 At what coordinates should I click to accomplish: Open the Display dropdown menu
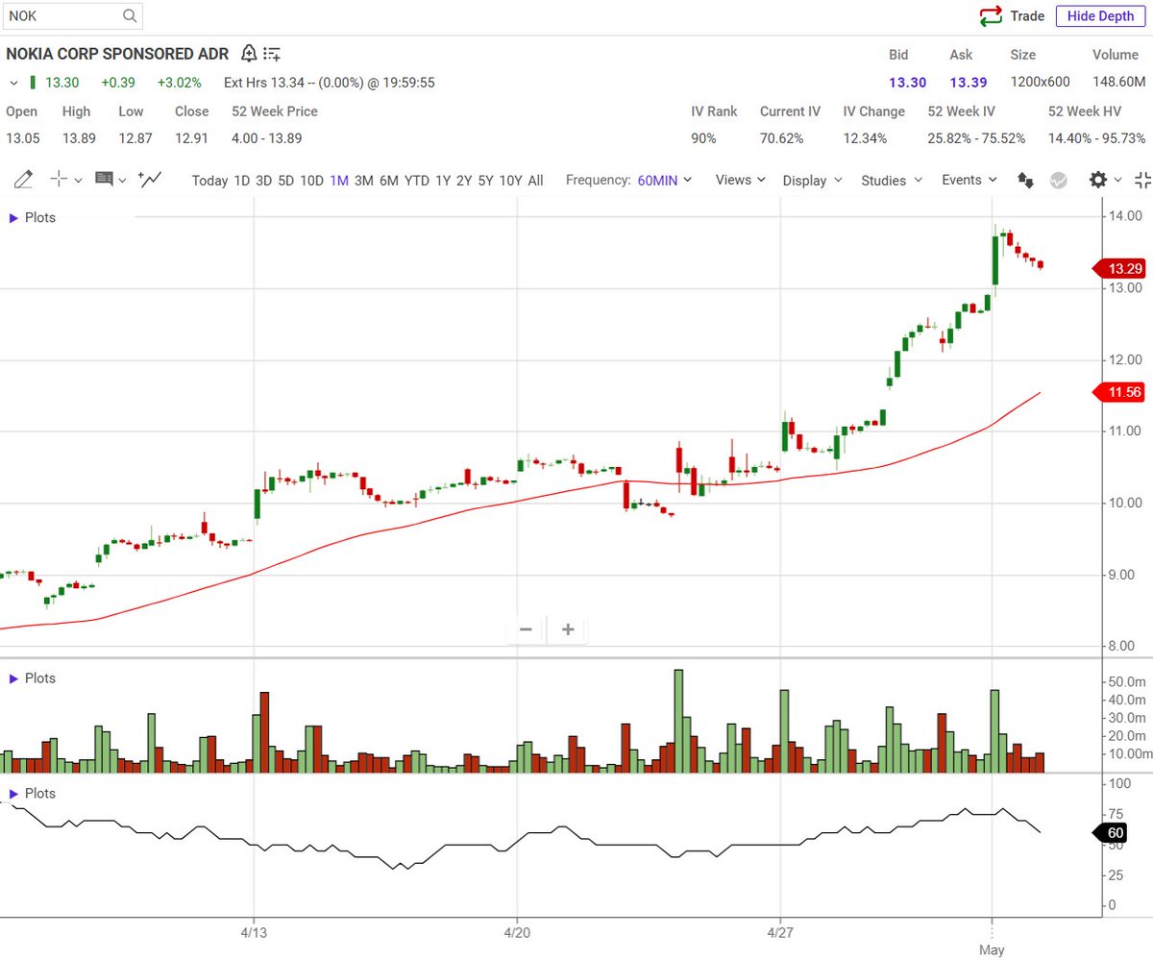click(812, 181)
